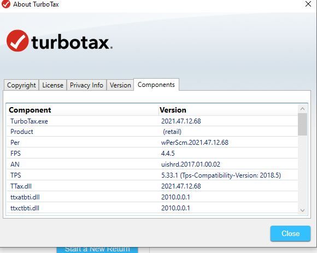Select the TurboTax.exe row

point(152,121)
